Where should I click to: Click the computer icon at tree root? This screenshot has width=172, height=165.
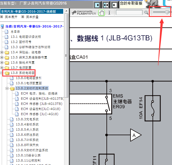pyautogui.click(x=2, y=26)
